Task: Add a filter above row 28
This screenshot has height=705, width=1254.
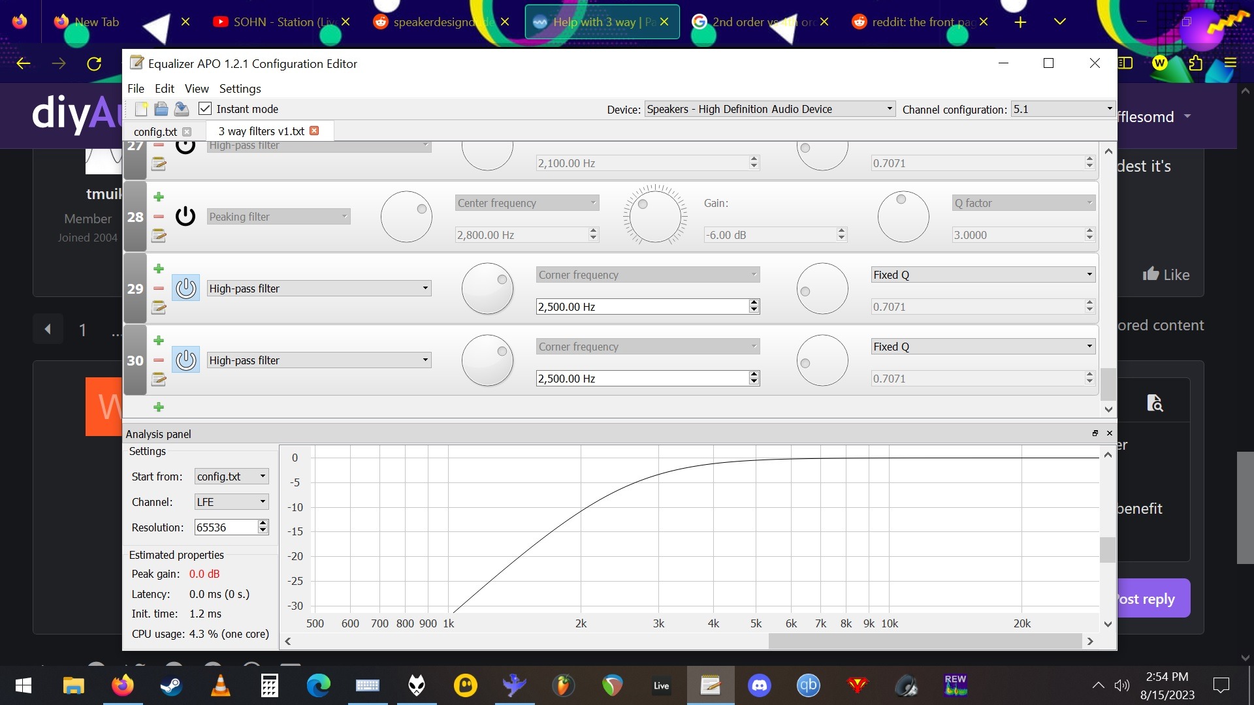Action: [159, 196]
